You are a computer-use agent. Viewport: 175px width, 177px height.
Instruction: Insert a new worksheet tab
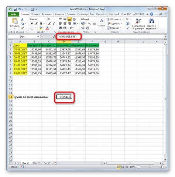pos(56,163)
